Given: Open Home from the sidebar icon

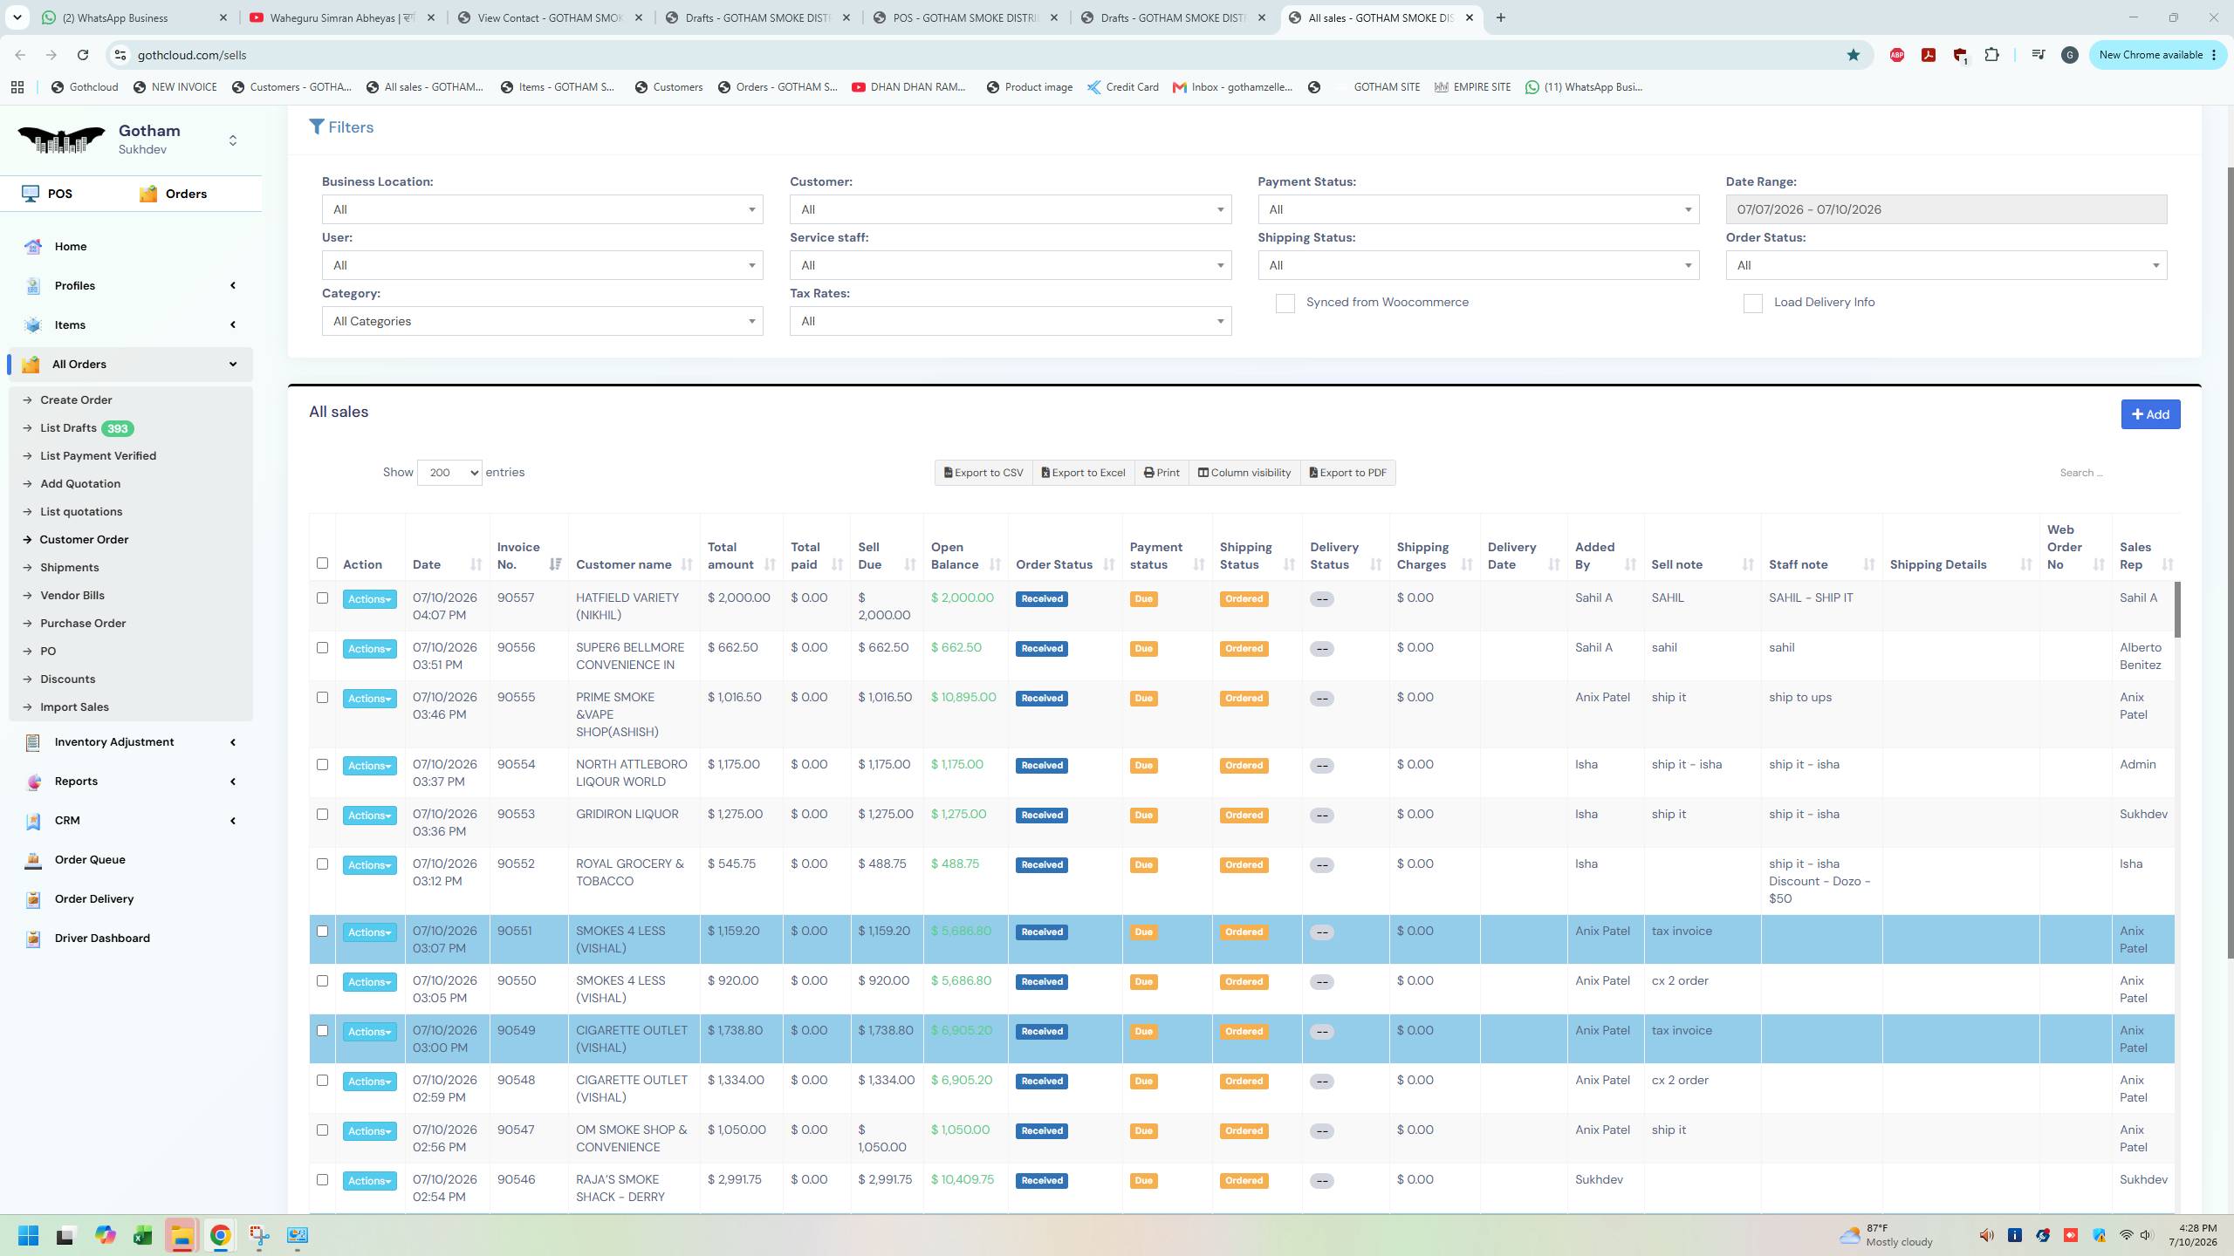Looking at the screenshot, I should (x=33, y=247).
